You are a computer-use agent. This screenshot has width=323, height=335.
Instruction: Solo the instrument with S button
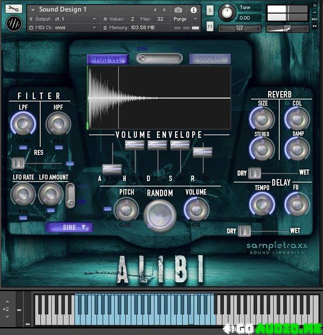tap(210, 10)
